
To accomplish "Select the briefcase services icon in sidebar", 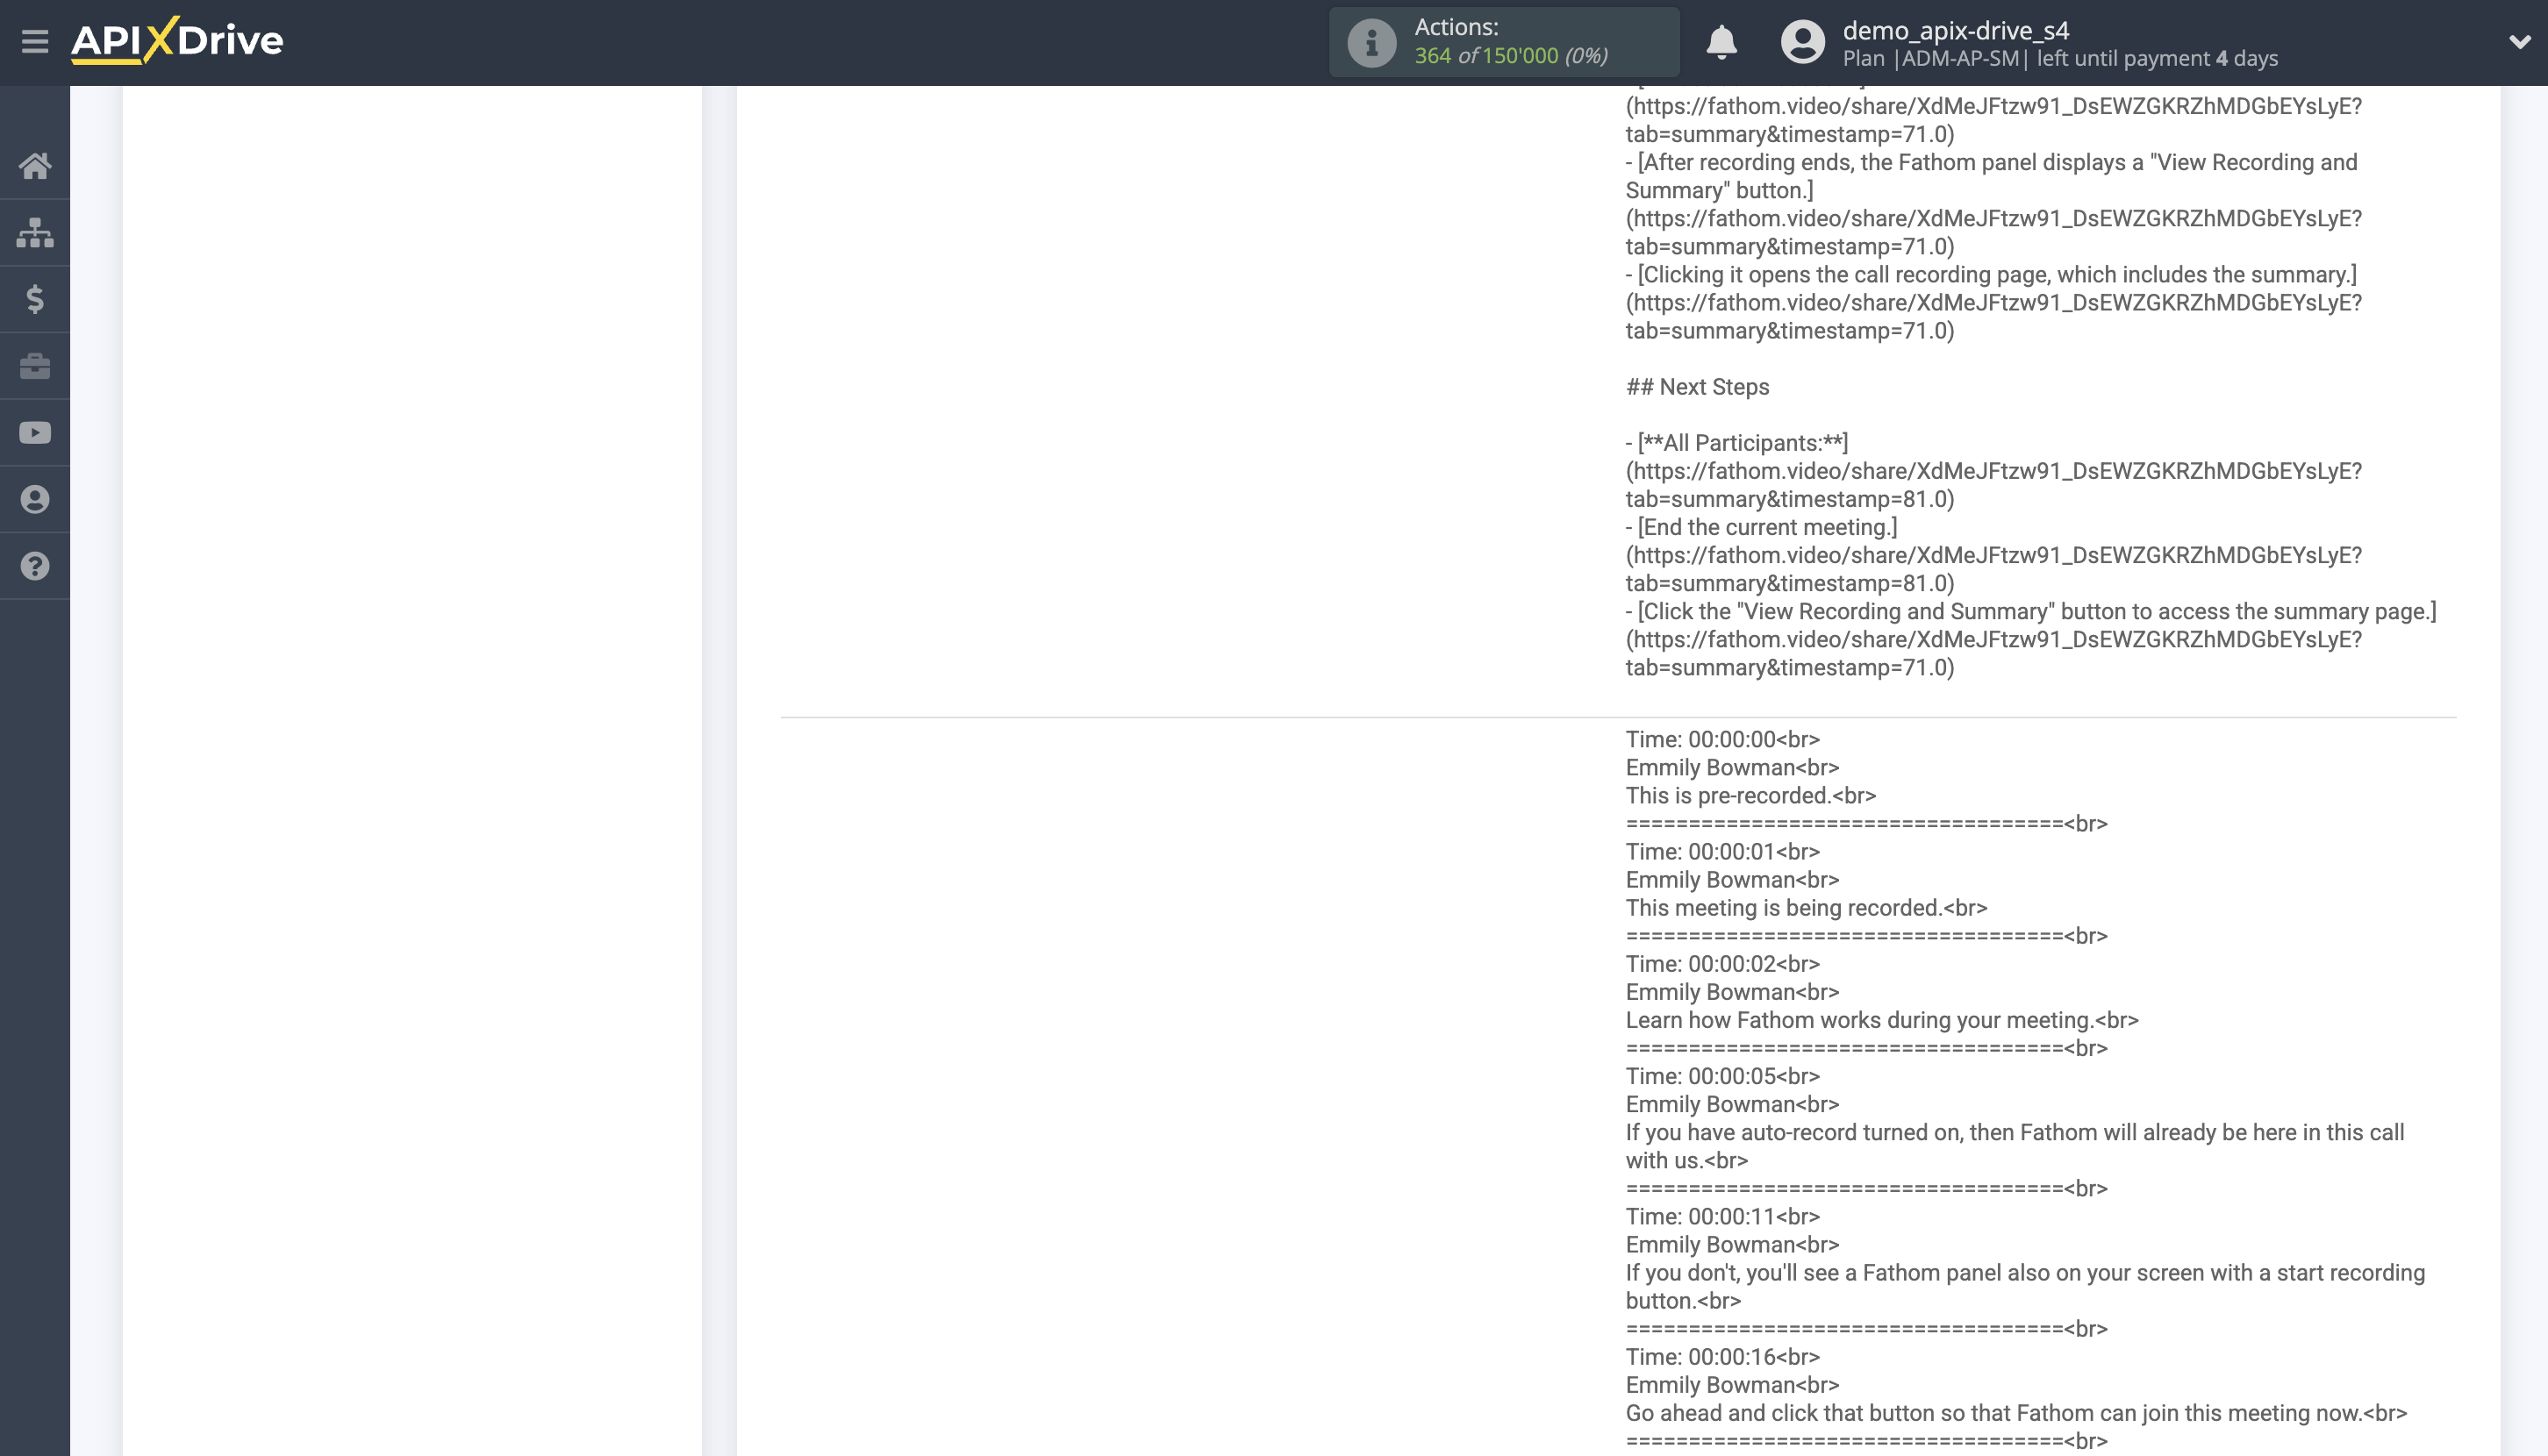I will (36, 366).
